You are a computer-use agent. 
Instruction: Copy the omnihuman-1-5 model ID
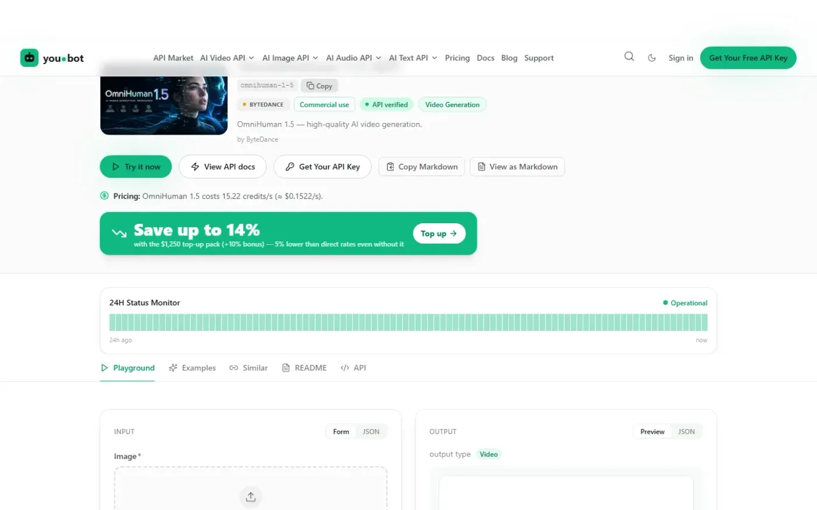click(319, 86)
